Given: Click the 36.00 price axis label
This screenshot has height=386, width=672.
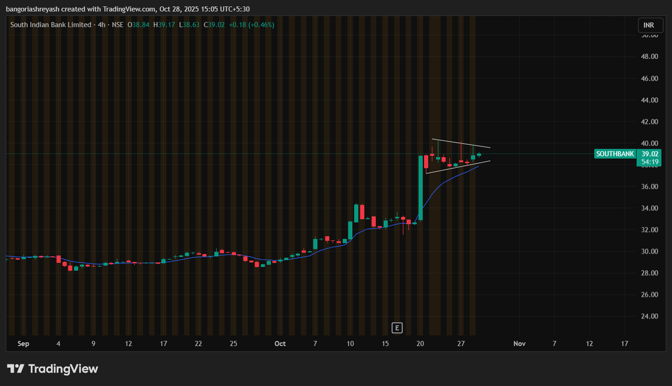Looking at the screenshot, I should 650,186.
